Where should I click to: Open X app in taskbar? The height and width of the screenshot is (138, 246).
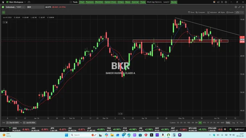tap(152, 135)
